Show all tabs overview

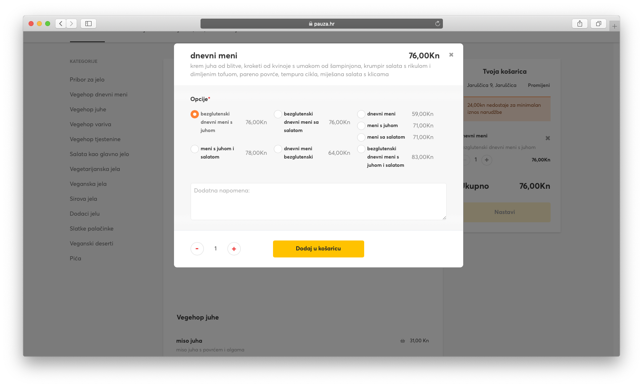(598, 24)
